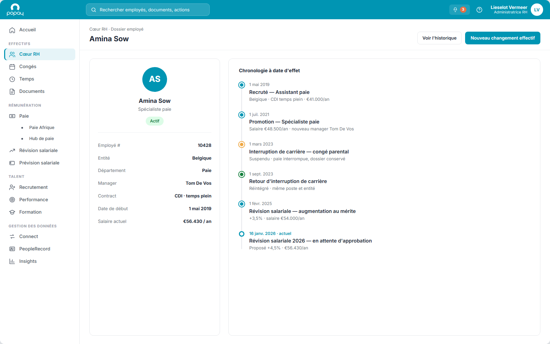Click Nouveau changement effectif button

503,38
